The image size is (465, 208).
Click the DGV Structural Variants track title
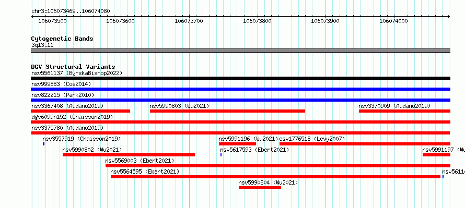click(x=73, y=67)
